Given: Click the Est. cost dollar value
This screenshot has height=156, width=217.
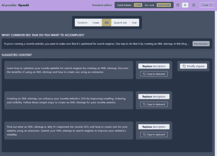Looking at the screenshot, I should pyautogui.click(x=164, y=5).
